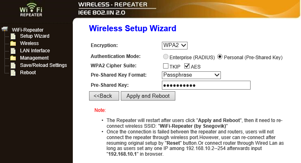Screen dimensions: 301x163
Task: Open the Pre-Shared Key Format dropdown
Action: 191,75
